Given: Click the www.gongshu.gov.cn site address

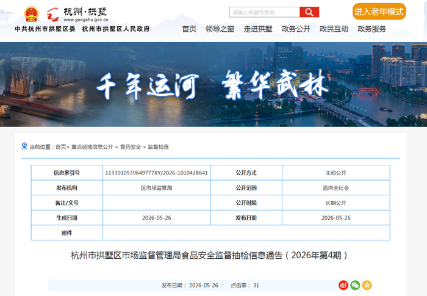Looking at the screenshot, I should [86, 20].
